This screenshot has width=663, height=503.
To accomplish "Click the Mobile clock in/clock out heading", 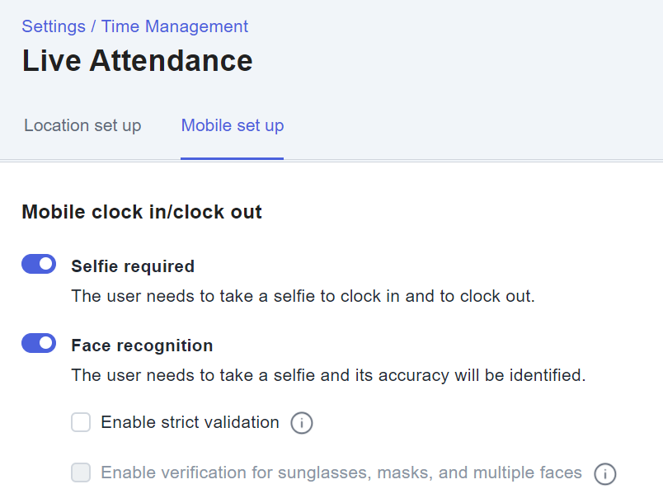I will [142, 212].
